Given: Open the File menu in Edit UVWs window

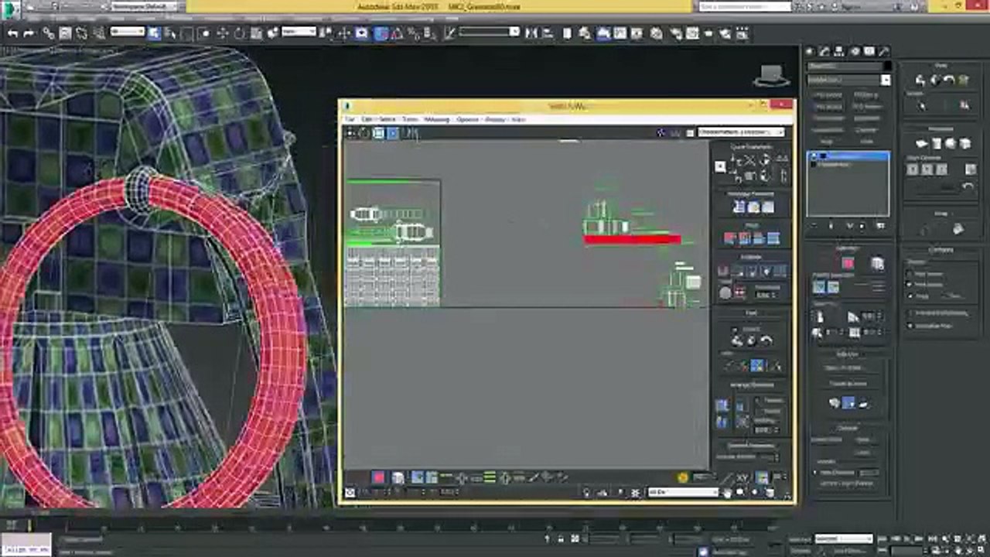Looking at the screenshot, I should point(350,120).
